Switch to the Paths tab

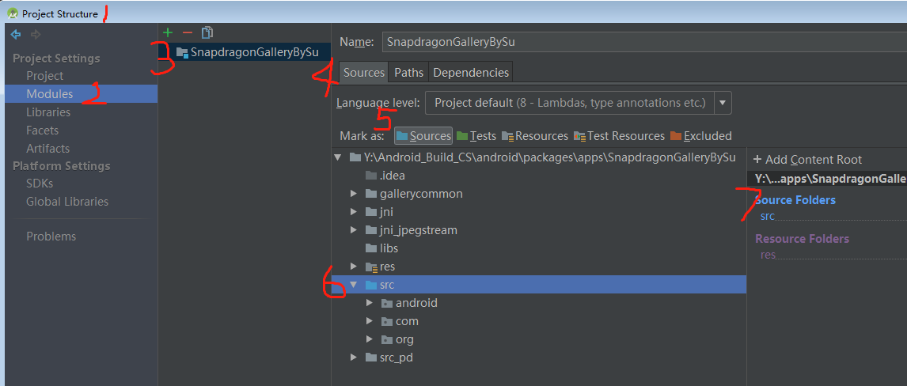[x=409, y=72]
